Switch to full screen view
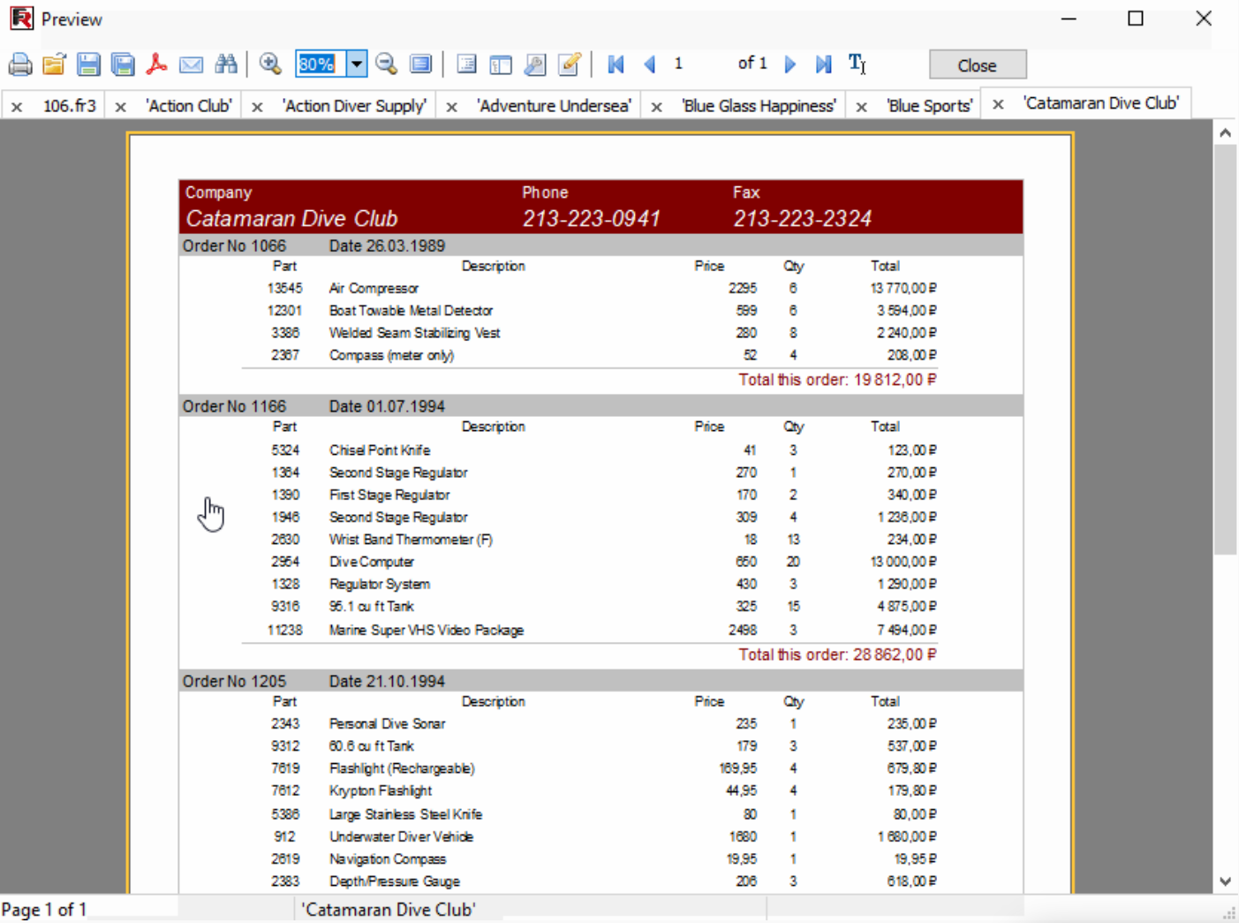 pos(421,64)
